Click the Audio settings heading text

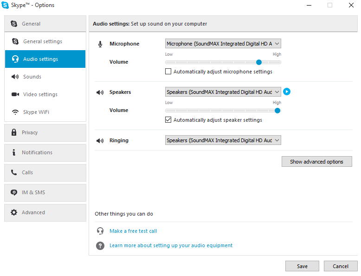pyautogui.click(x=150, y=24)
